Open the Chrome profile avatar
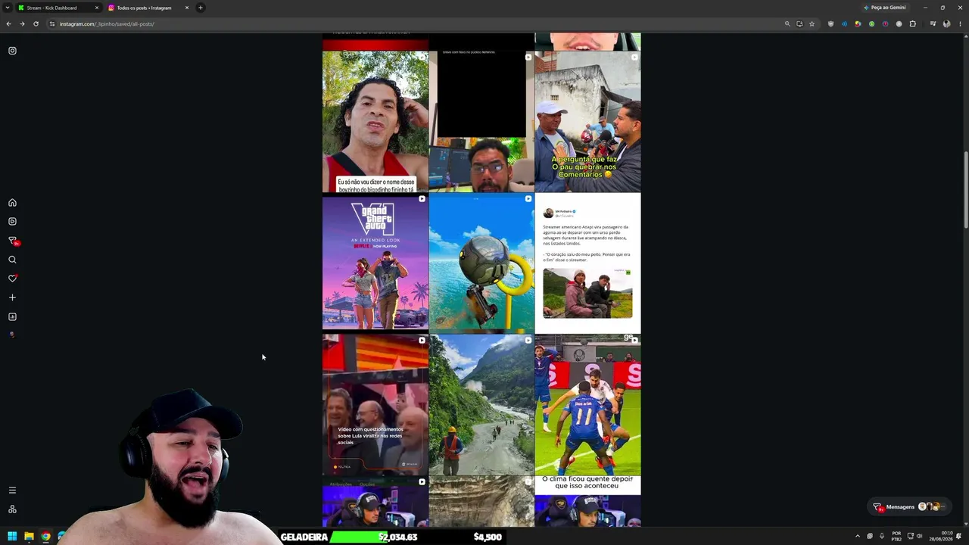The height and width of the screenshot is (545, 969). [x=946, y=23]
